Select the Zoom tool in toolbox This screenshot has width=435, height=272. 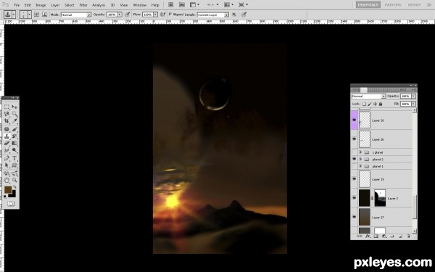click(14, 180)
